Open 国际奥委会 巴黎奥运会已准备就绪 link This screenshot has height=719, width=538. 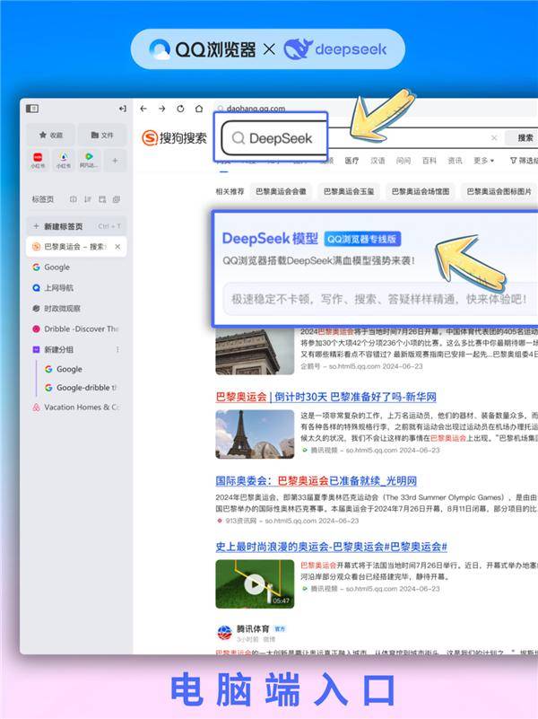click(x=316, y=480)
